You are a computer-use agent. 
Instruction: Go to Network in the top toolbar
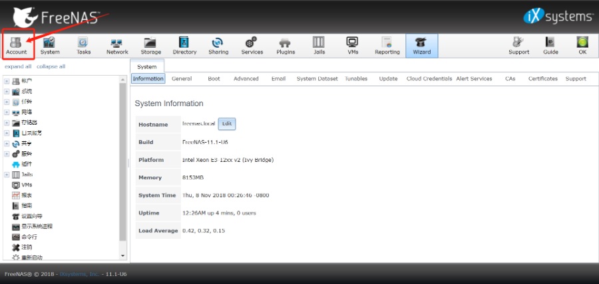[x=117, y=46]
